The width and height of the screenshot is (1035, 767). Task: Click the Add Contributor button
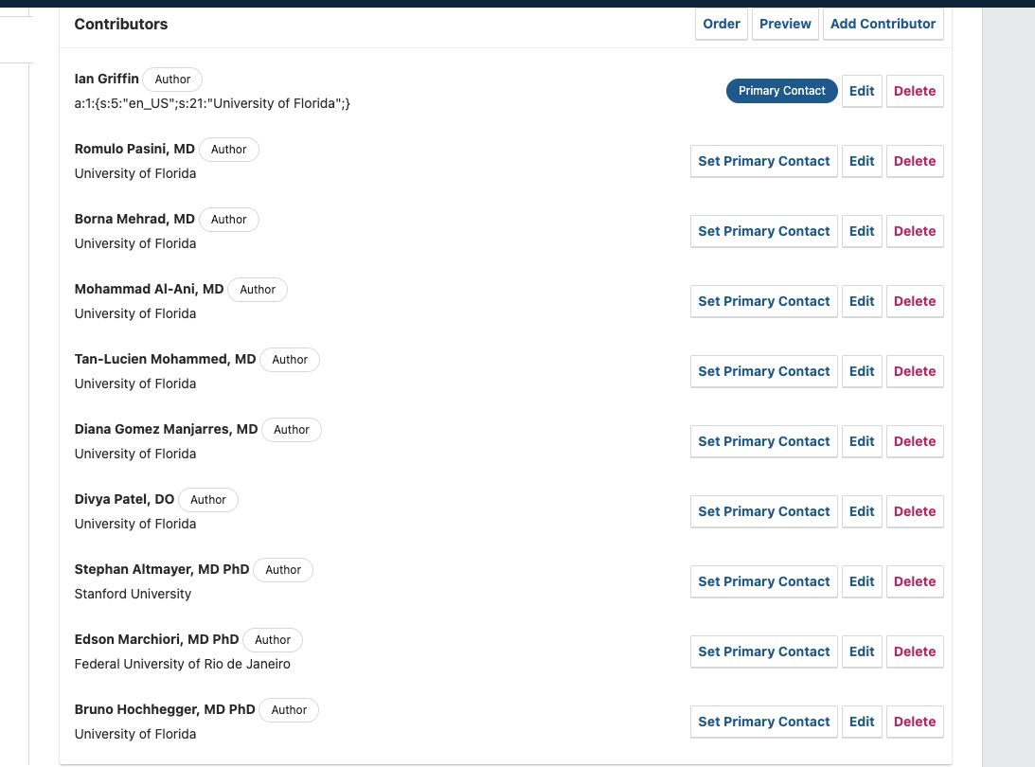[883, 24]
